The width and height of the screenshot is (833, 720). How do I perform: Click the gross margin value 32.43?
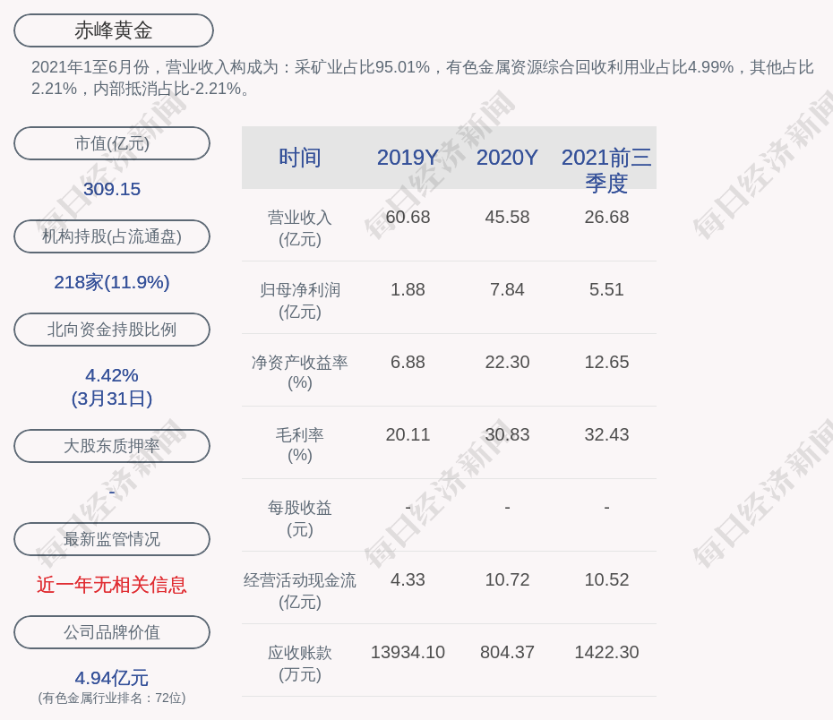606,435
